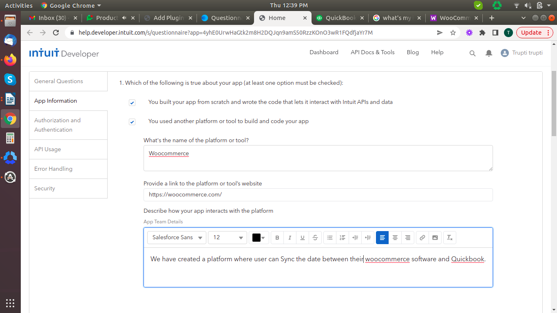Image resolution: width=557 pixels, height=313 pixels.
Task: Uncheck 'You used another platform or tool' checkbox
Action: pyautogui.click(x=132, y=122)
